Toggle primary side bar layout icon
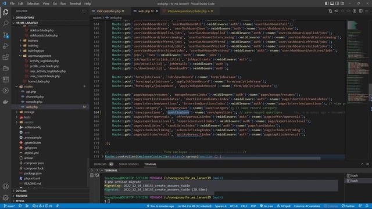The height and width of the screenshot is (209, 372). pos(327,3)
